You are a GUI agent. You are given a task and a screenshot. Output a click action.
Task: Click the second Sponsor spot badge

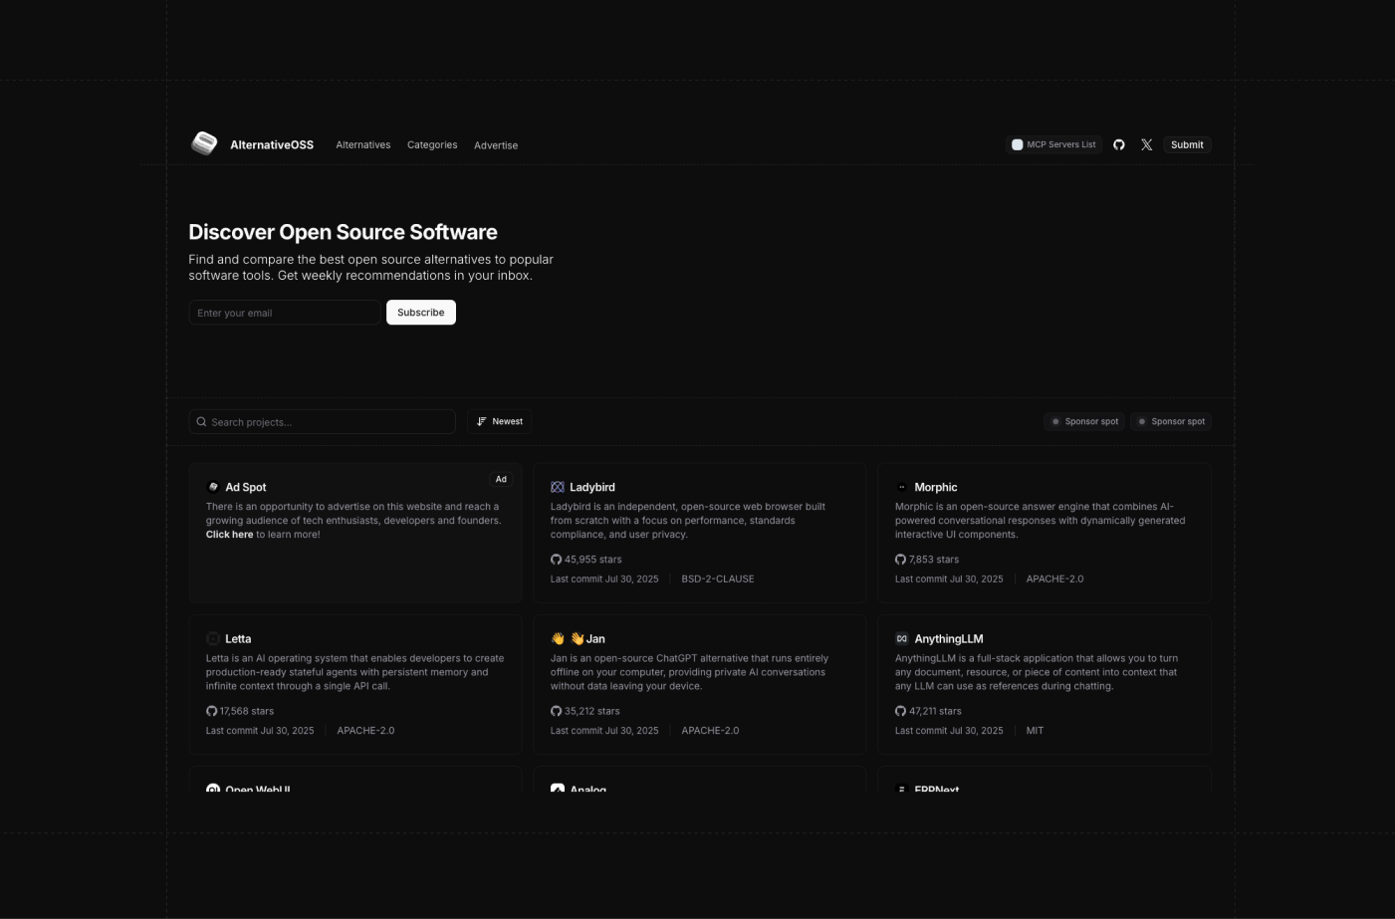click(1171, 421)
